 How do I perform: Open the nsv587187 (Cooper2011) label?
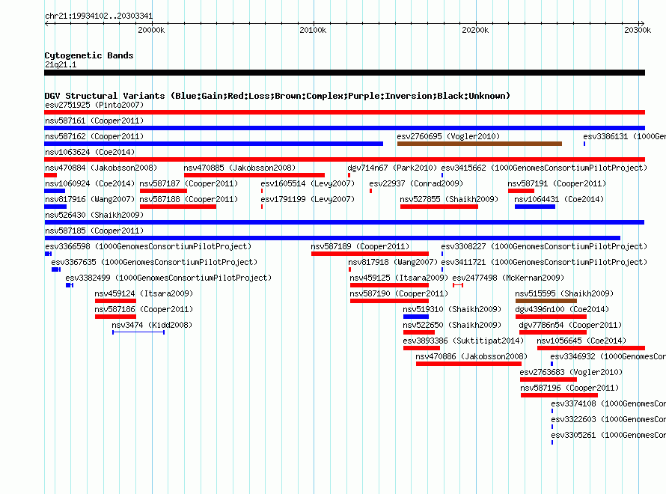(x=189, y=183)
